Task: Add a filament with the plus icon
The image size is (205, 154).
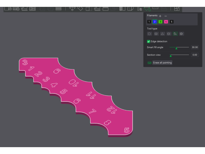Action: pyautogui.click(x=160, y=16)
